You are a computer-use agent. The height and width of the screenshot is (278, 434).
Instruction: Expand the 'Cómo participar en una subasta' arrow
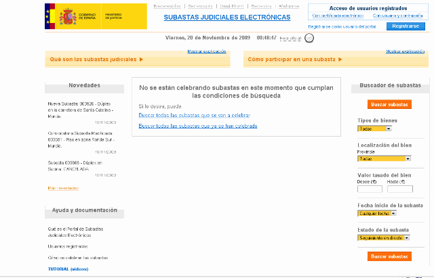click(x=340, y=60)
